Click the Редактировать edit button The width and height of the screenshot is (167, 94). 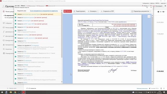click(x=79, y=11)
